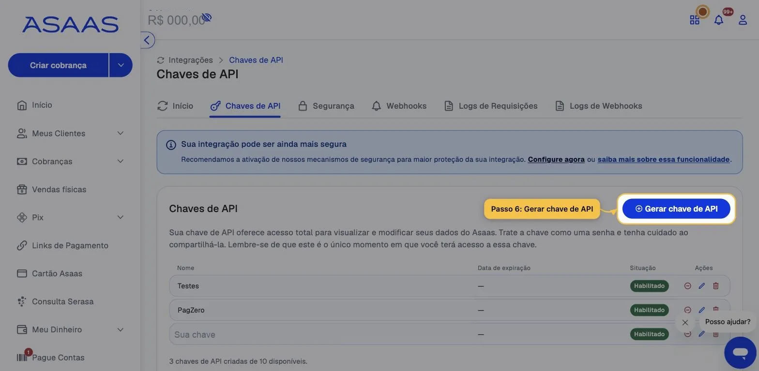This screenshot has height=371, width=759.
Task: Click the Nome column header
Action: (185, 268)
